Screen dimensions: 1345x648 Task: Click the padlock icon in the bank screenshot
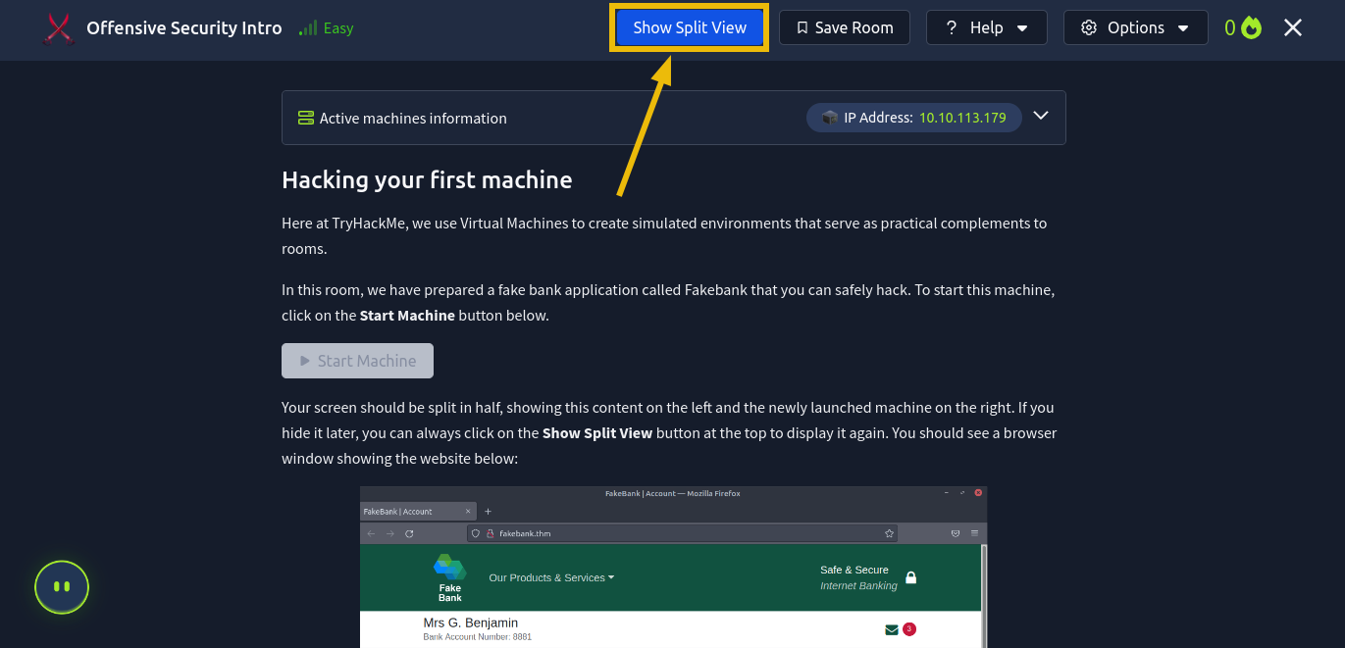click(x=910, y=577)
